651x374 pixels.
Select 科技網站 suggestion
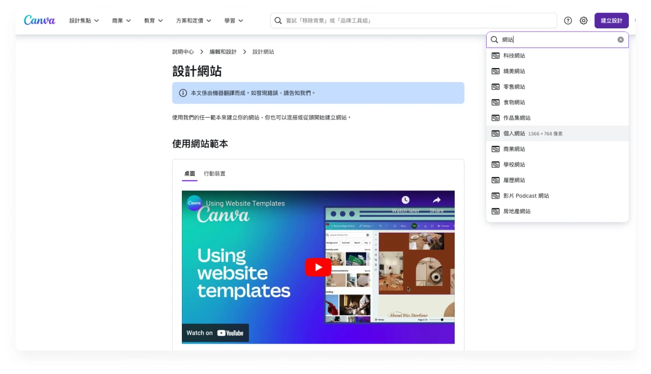click(557, 56)
